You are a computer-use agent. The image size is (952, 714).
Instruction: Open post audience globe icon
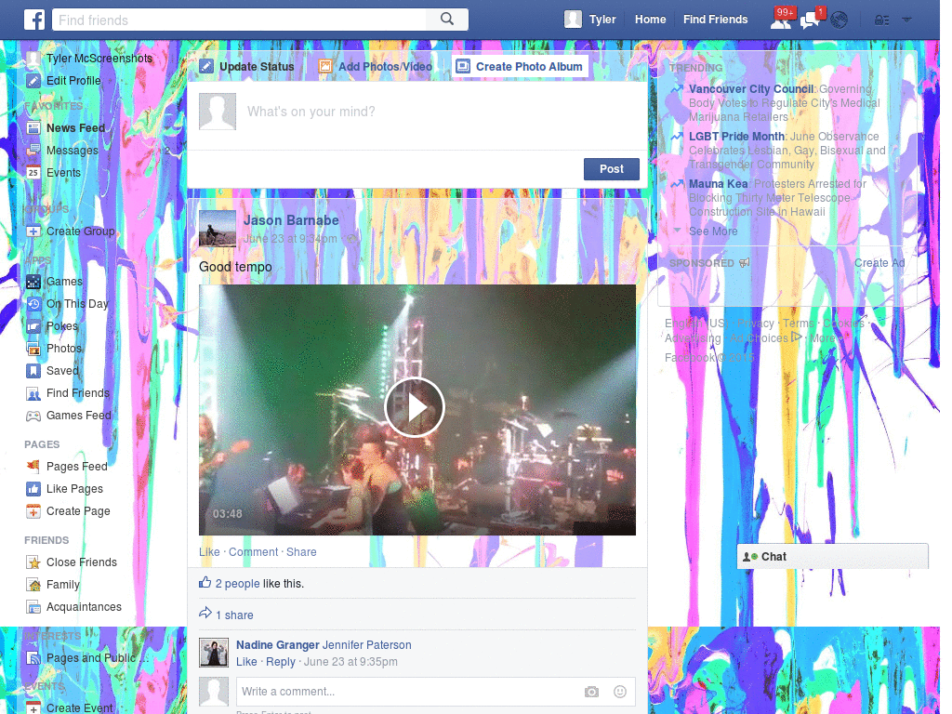pos(350,239)
